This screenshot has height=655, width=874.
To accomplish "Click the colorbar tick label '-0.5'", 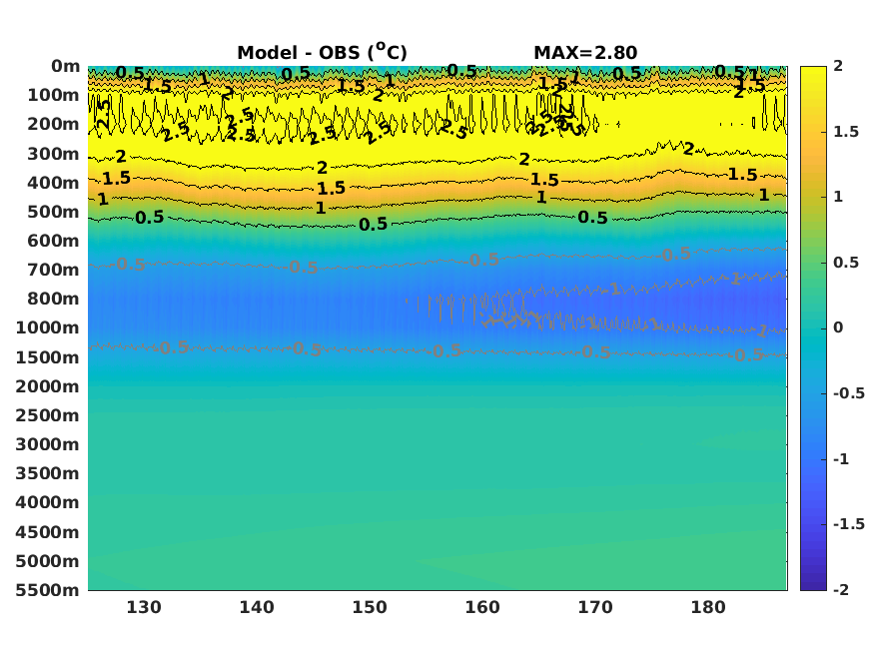I will tap(849, 393).
